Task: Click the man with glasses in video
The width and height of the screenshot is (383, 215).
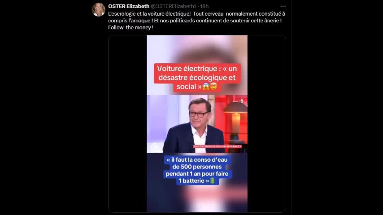Action: (x=194, y=125)
